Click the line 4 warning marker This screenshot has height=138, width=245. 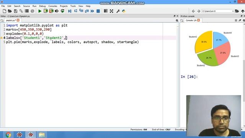pos(2,38)
